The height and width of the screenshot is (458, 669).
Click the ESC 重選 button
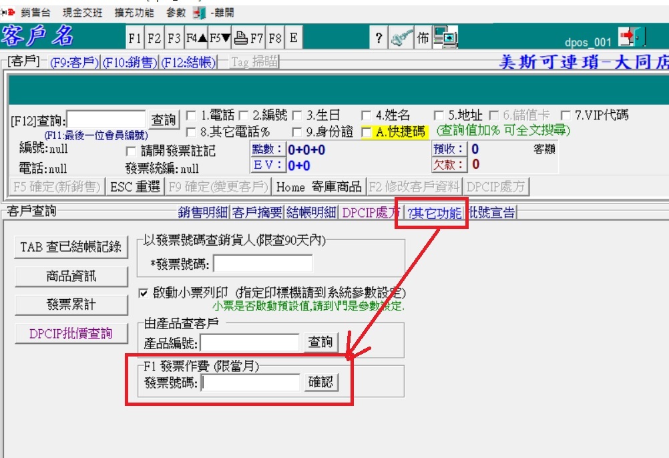[x=135, y=187]
